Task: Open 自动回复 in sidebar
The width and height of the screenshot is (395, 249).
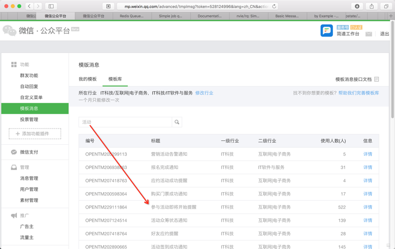Action: 29,86
